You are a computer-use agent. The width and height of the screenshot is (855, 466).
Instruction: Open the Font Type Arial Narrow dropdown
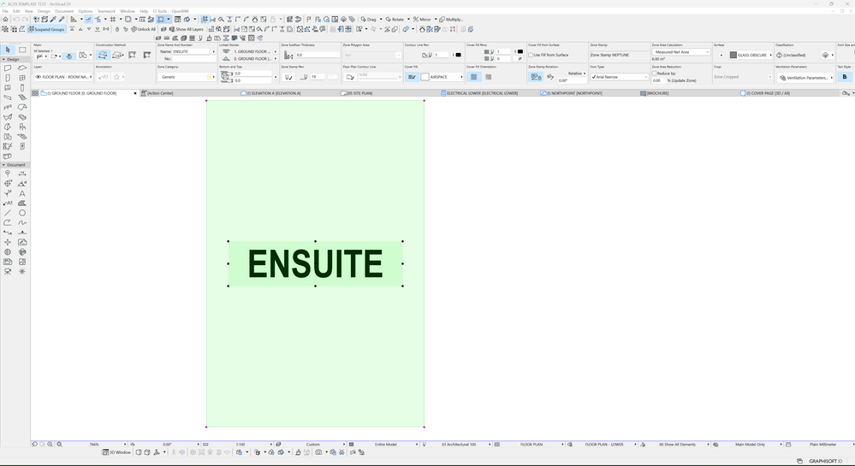[620, 77]
